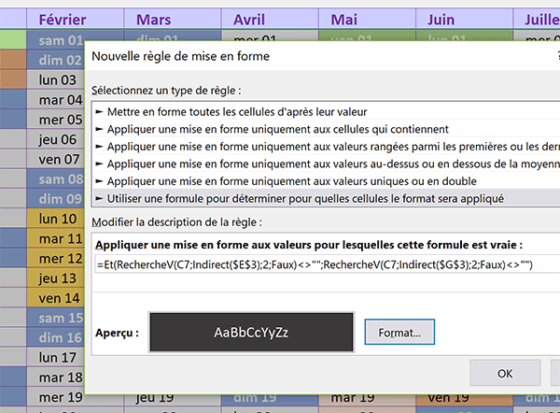Select cell 'mar 04' in Février
Viewport: 560px width, 413px height.
point(56,99)
